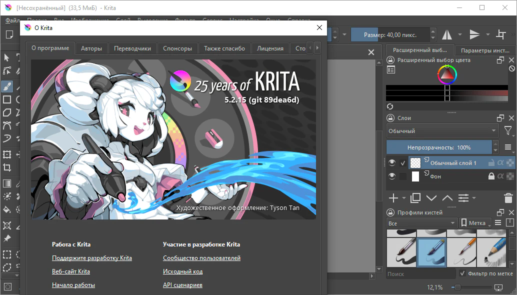Delete layer with the trash icon
Viewport: 517px width, 295px height.
click(508, 198)
